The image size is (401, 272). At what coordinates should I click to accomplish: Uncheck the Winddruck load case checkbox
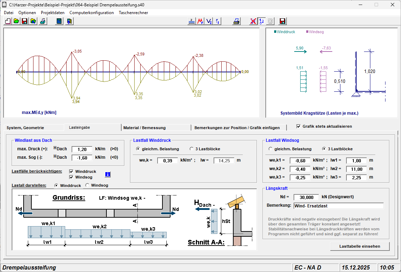[72, 171]
